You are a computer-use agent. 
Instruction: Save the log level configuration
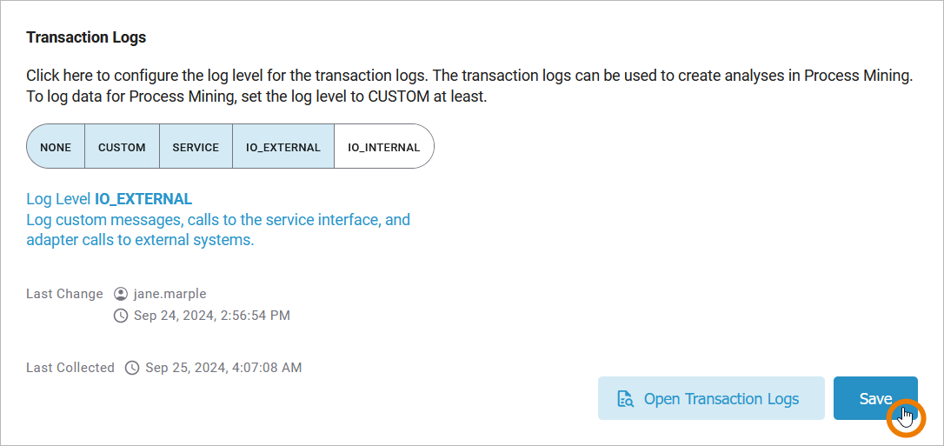874,398
